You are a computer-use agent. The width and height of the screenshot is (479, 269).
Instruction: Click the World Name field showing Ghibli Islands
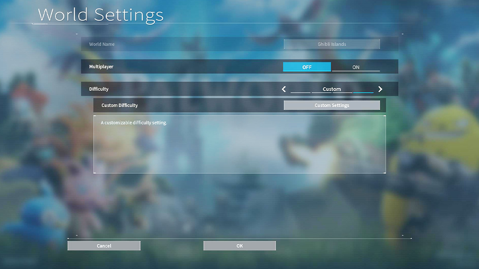pyautogui.click(x=332, y=44)
